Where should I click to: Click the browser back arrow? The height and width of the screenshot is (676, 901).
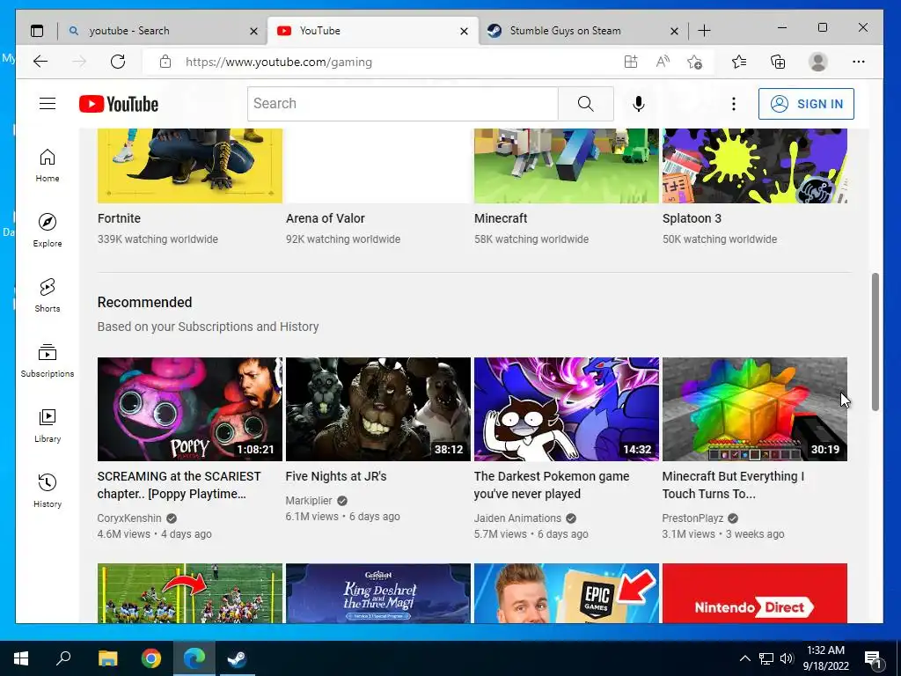40,62
